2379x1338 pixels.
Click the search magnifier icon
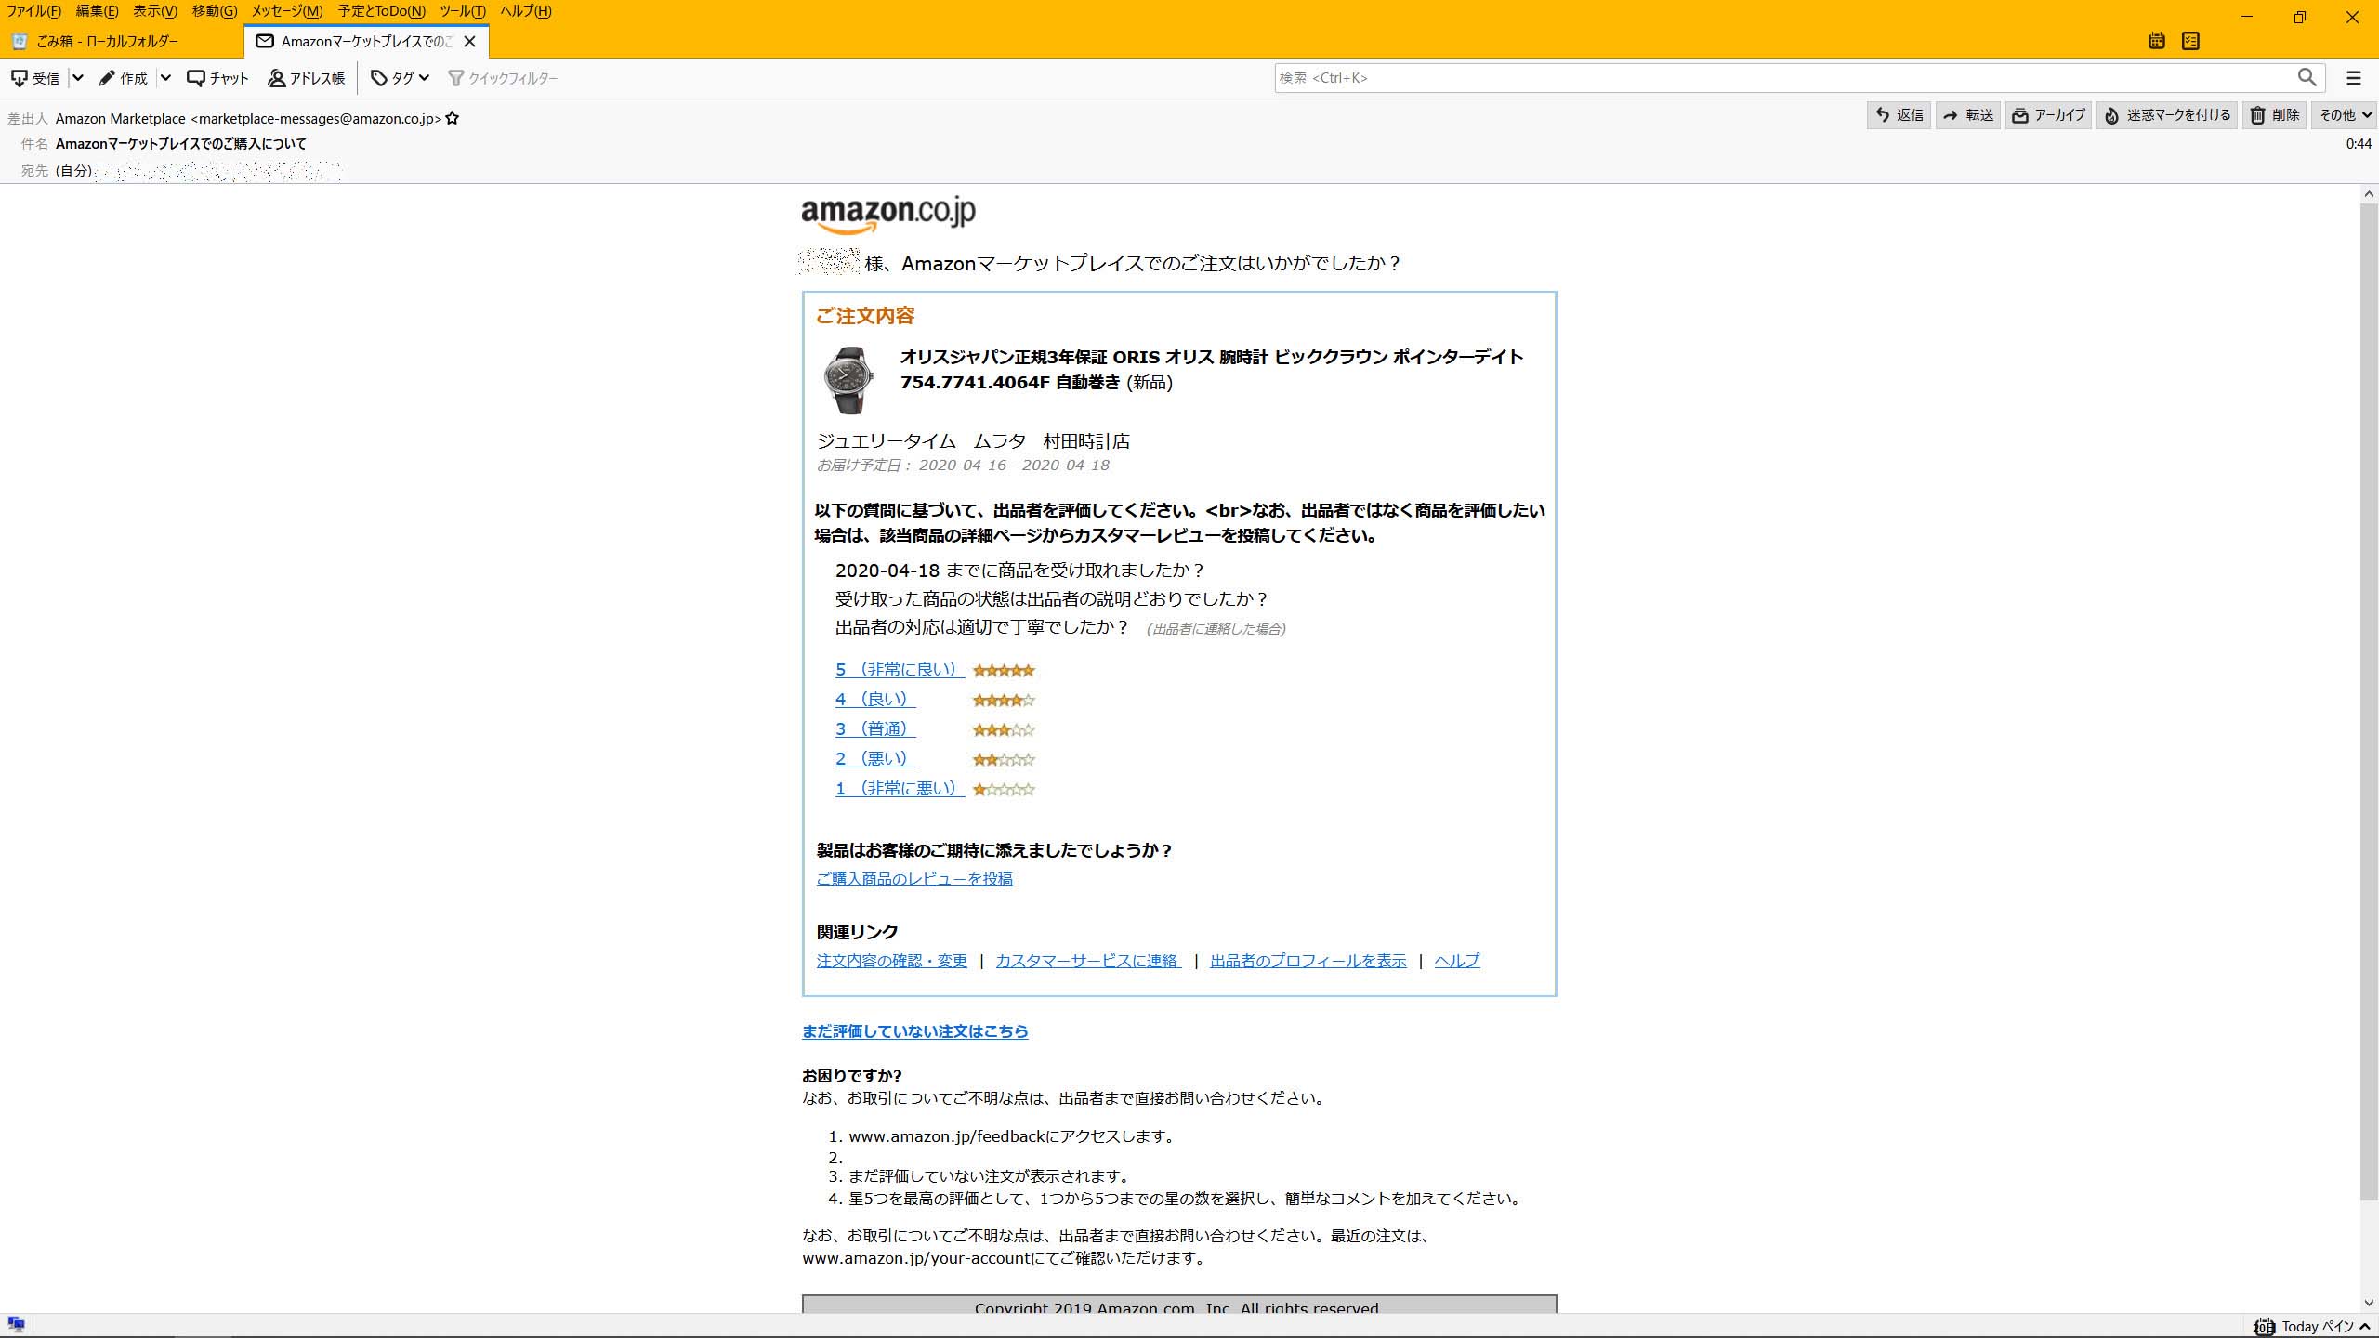coord(2307,77)
